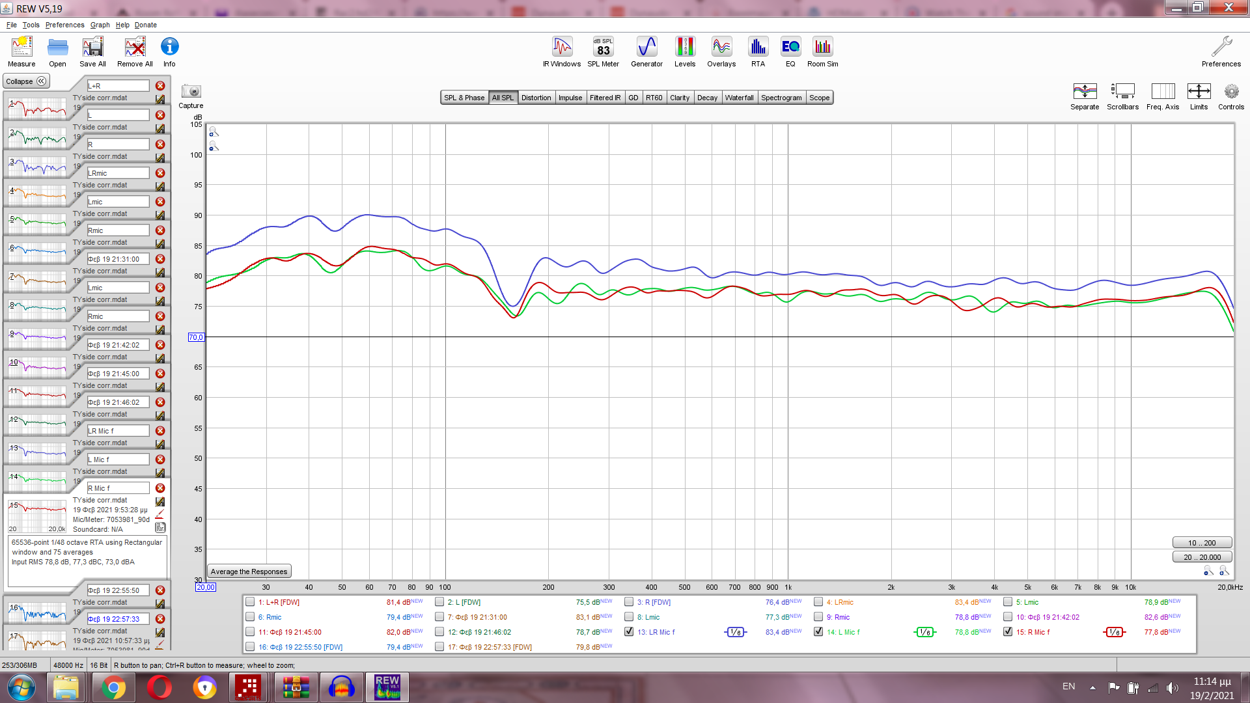
Task: Enable the 1: L+R [FDW] trace
Action: [250, 602]
